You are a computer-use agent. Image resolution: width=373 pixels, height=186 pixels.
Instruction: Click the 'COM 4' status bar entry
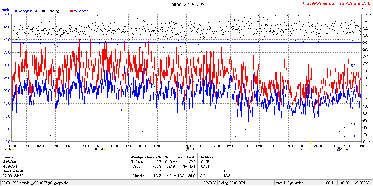pos(331,183)
